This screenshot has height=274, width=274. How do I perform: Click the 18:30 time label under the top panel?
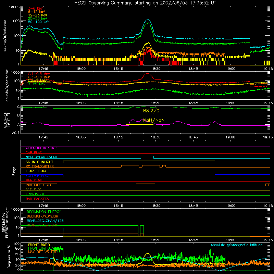click(156, 69)
